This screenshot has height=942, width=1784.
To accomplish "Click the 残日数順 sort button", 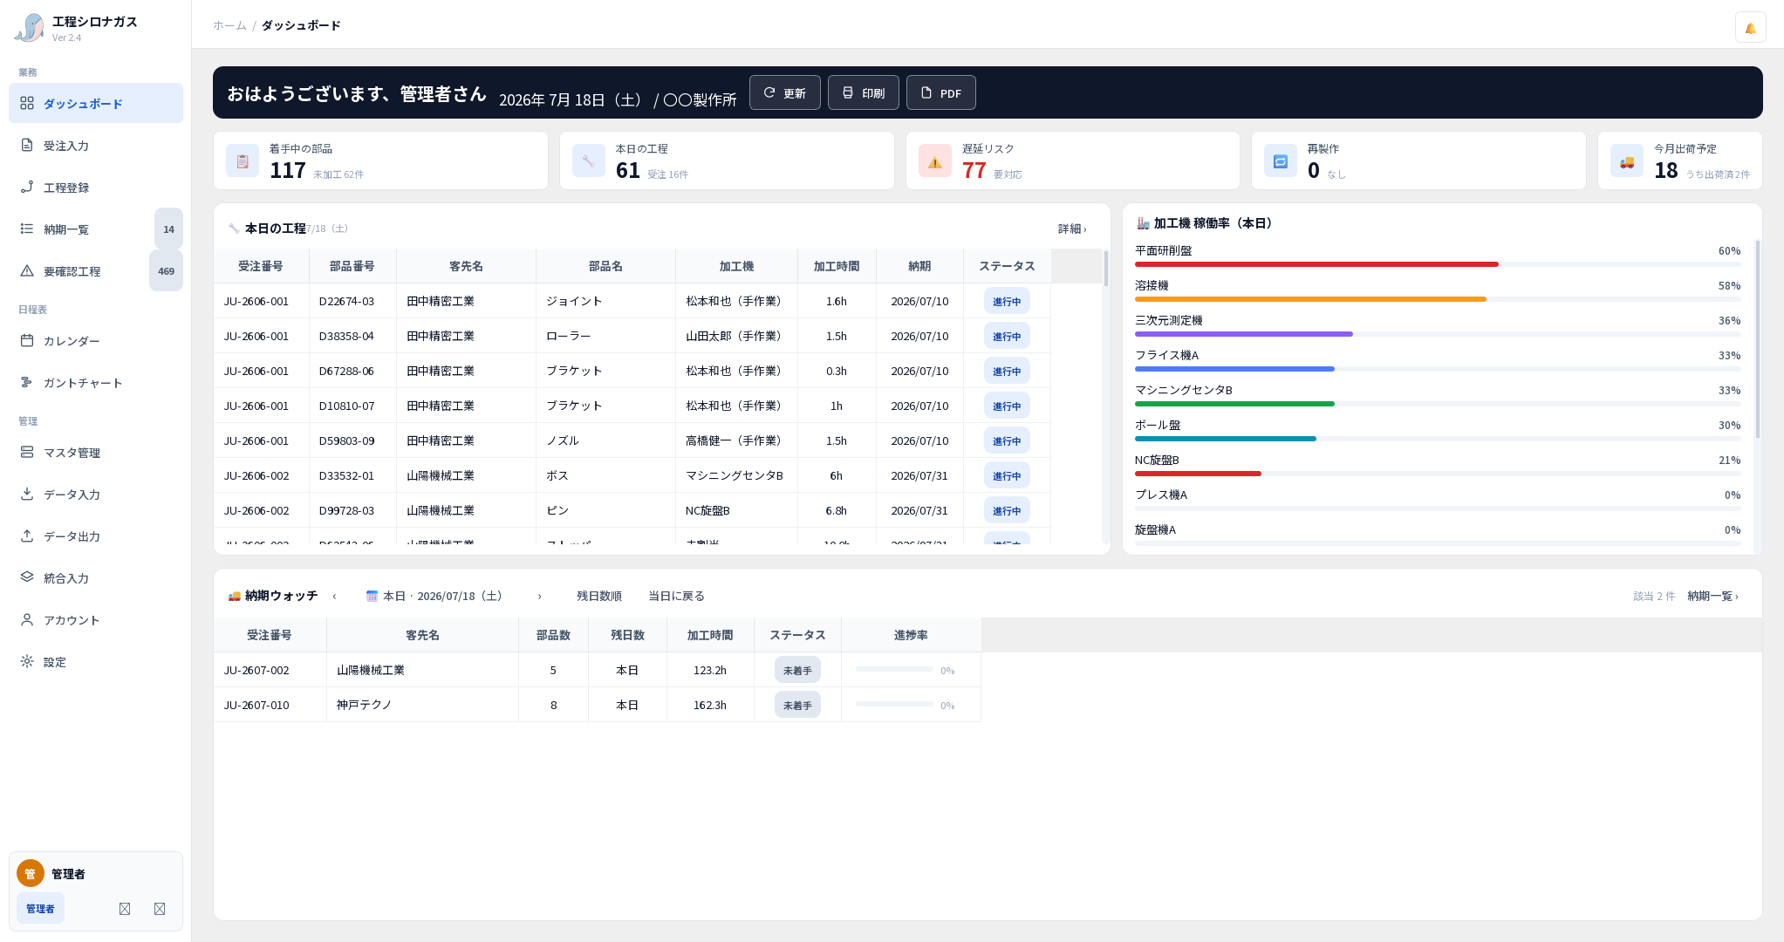I will click(x=598, y=596).
